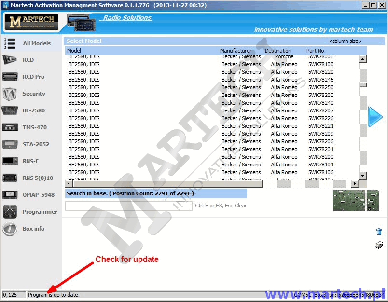
Task: Open the Security VW logo icon
Action: [10, 94]
